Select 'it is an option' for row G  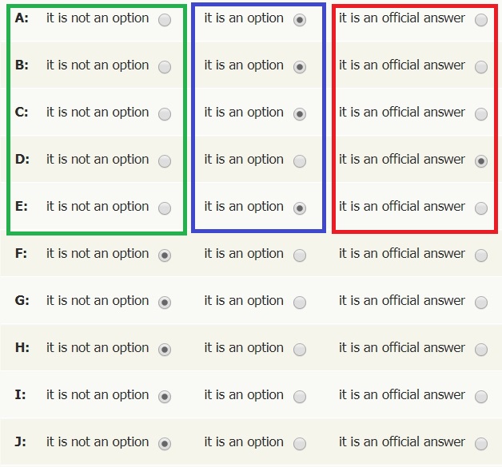point(300,303)
